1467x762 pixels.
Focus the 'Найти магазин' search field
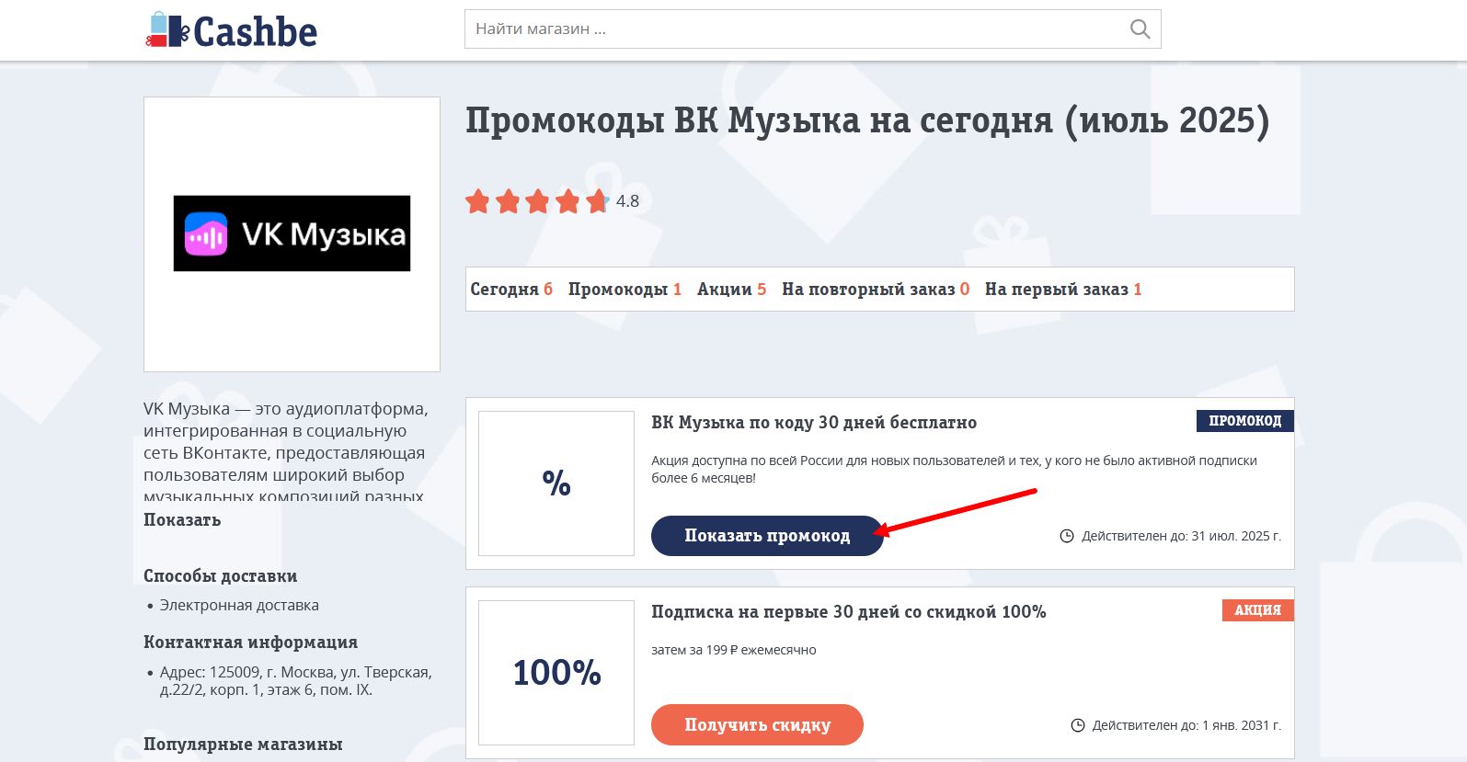812,29
